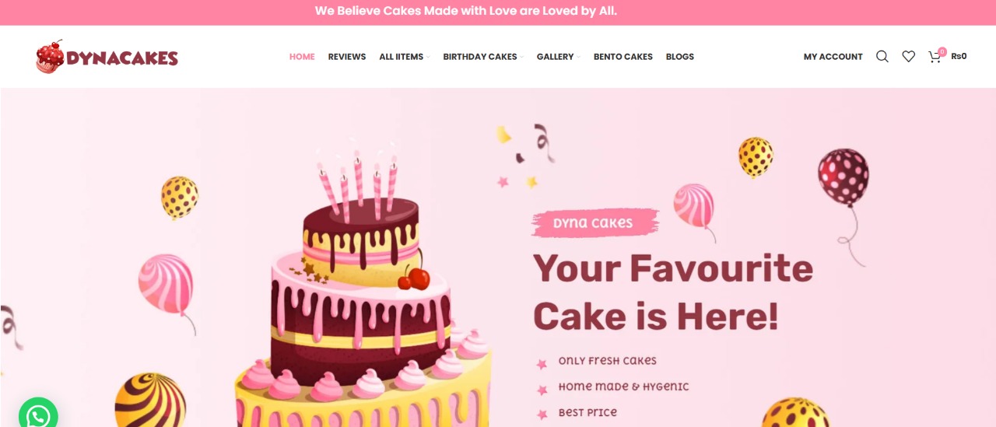Open the Reviews menu item
This screenshot has height=427, width=996.
347,57
